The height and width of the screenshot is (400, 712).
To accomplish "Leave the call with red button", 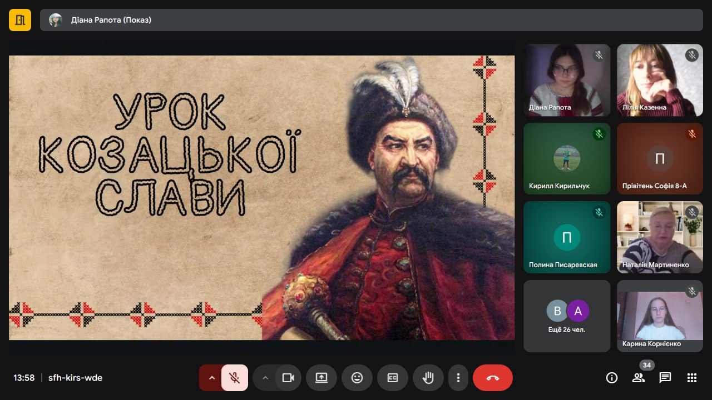I will (493, 378).
